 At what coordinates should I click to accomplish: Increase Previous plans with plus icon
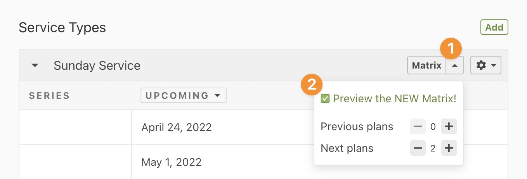449,127
